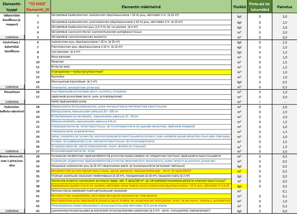Select Elementti_ID cell "12"
Screen dimensions: 297x214
[38, 72]
